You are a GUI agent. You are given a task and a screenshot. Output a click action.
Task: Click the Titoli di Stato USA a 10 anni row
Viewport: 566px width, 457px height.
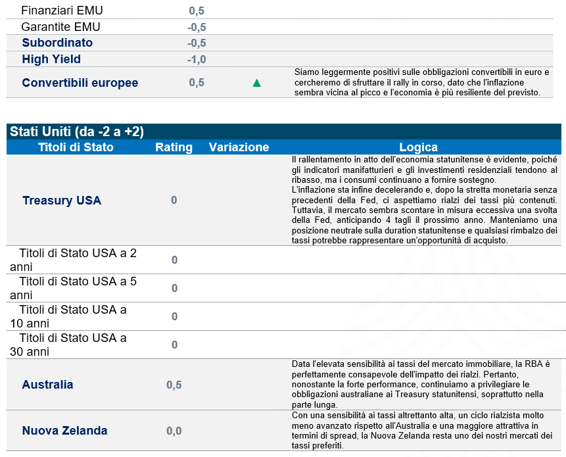pos(68,316)
